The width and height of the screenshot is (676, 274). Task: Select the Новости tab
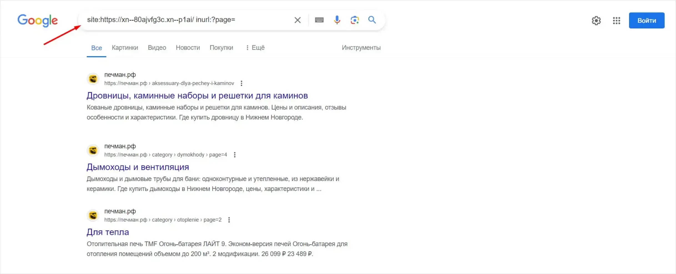coord(188,47)
